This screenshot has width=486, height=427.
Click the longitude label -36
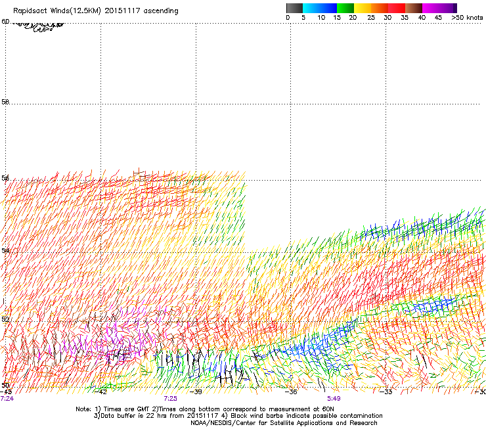point(291,392)
